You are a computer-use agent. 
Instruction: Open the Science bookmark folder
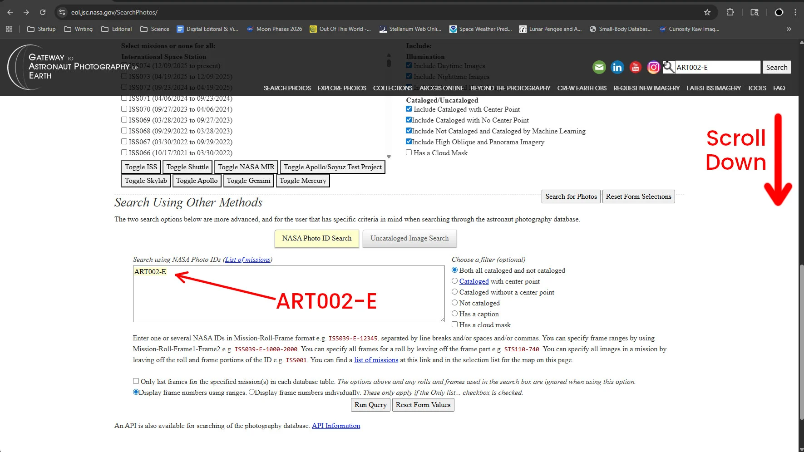155,29
